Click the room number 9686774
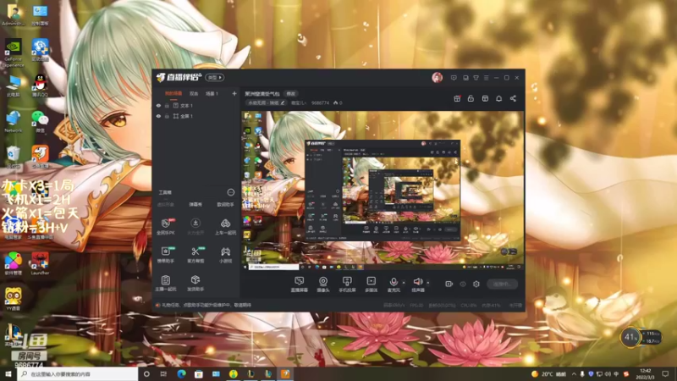This screenshot has width=677, height=381. tap(321, 102)
